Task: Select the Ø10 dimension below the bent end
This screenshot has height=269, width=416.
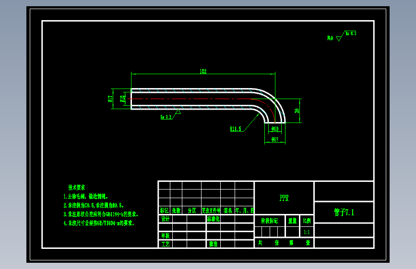Action: tap(275, 129)
